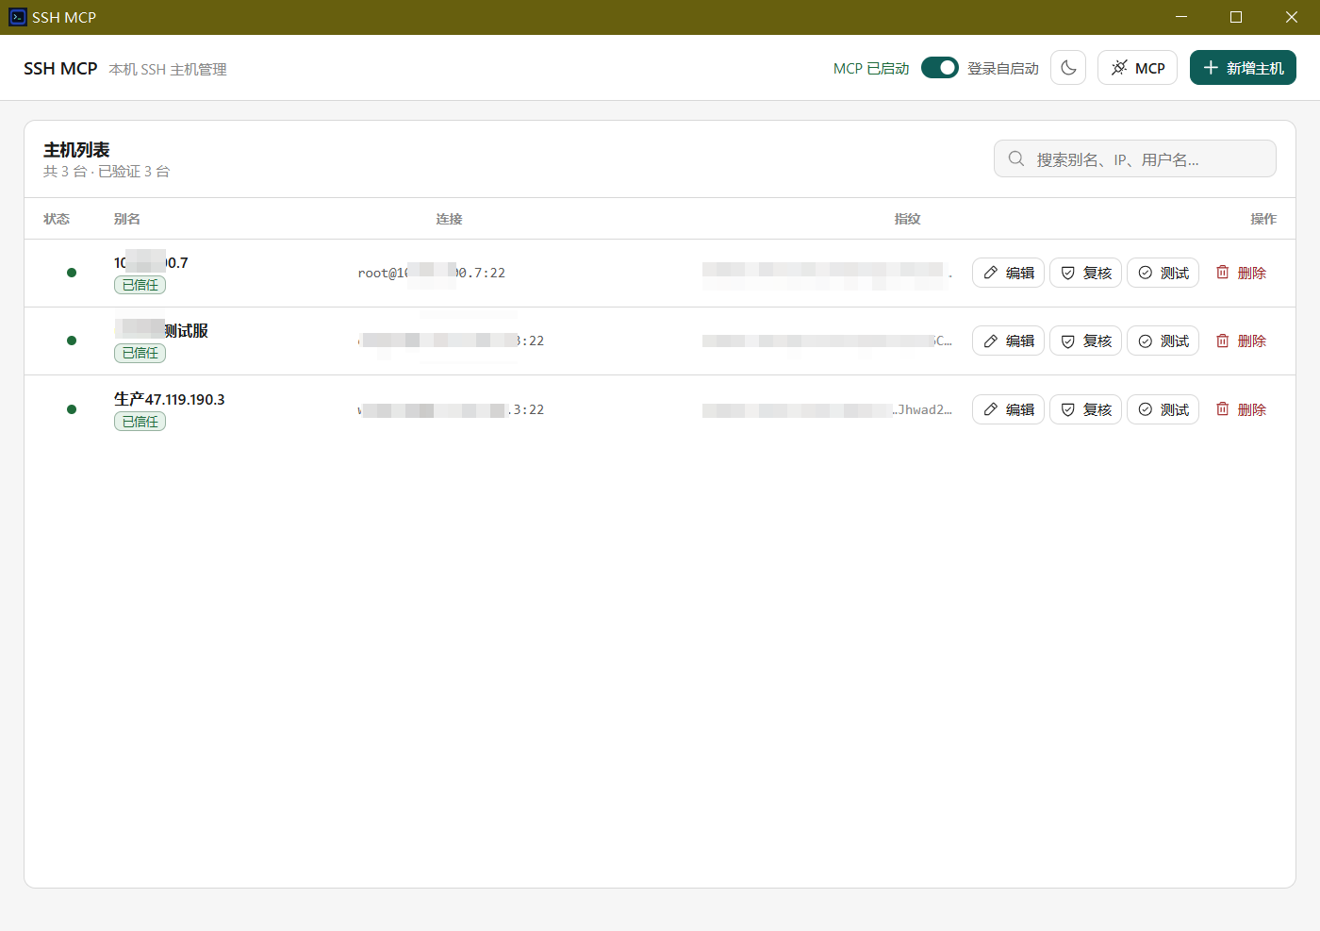Click 复核 for 生产47.119.190.3
Screen dimensions: 1320x931
pos(1085,409)
